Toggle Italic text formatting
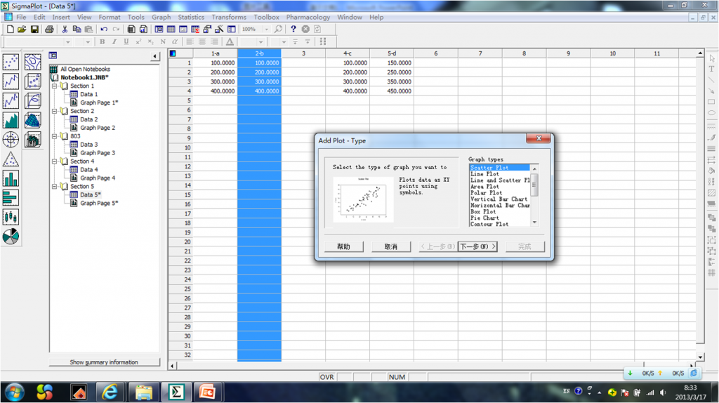This screenshot has height=403, width=719. 114,41
